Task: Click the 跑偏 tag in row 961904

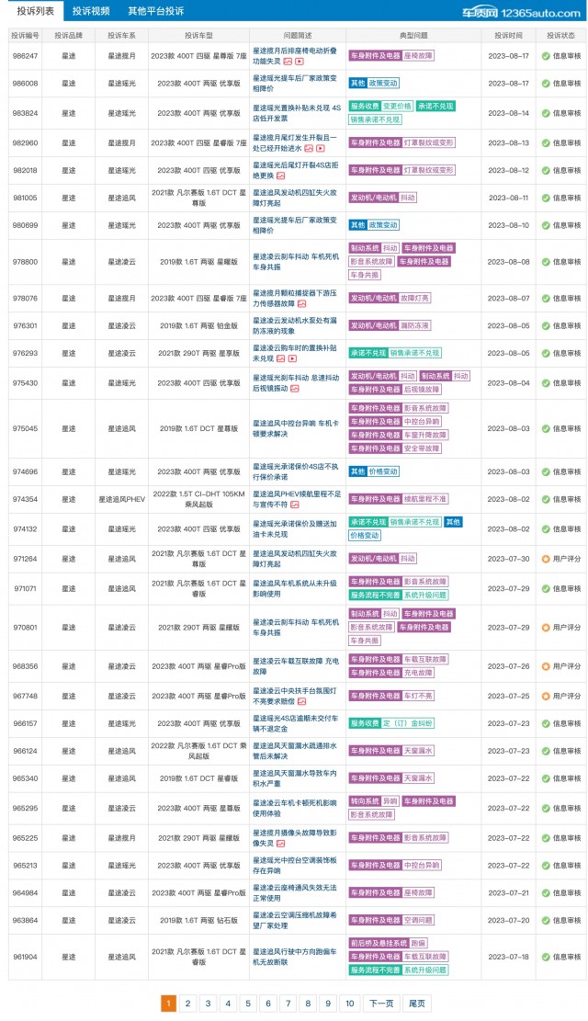Action: click(x=418, y=943)
